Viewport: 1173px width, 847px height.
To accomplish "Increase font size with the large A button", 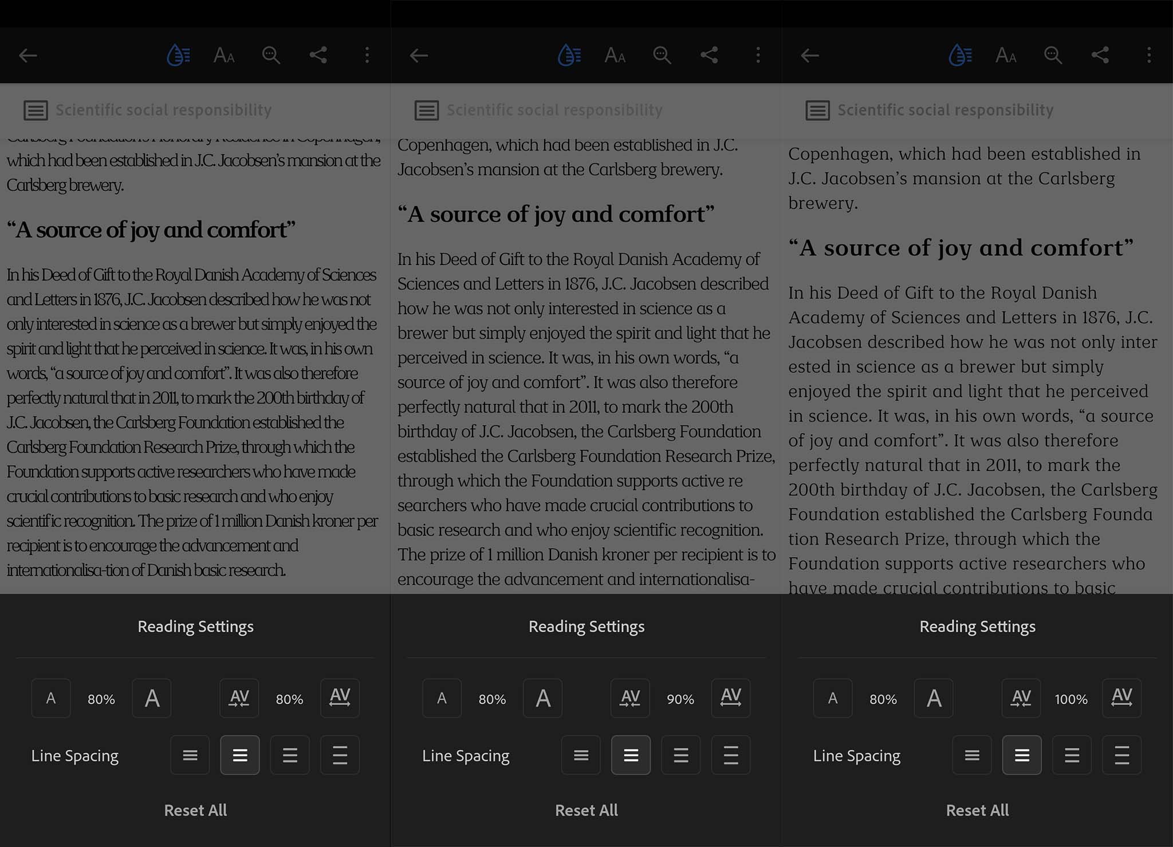I will (x=151, y=698).
